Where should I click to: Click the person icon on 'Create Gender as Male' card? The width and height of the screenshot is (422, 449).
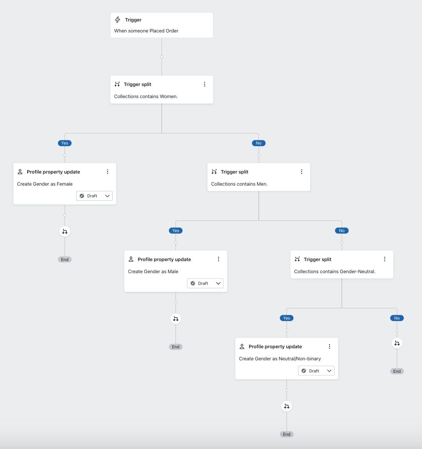[x=131, y=259]
